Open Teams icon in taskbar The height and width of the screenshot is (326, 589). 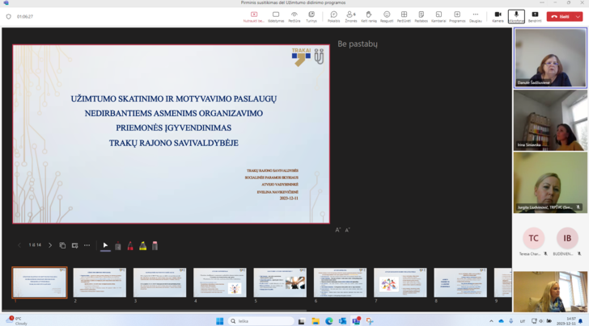pos(356,321)
